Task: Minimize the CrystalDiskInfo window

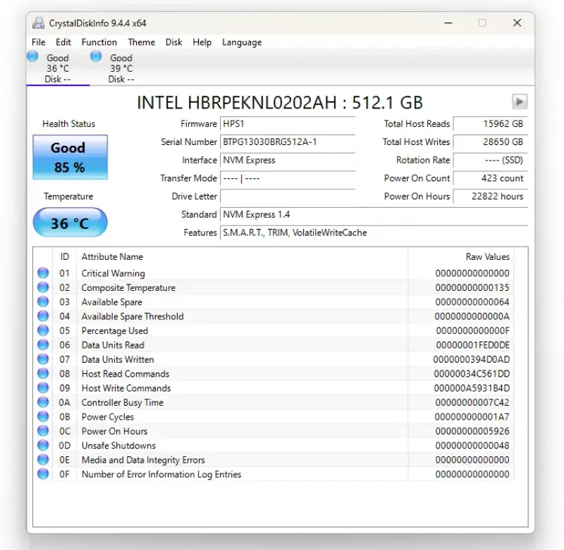Action: pyautogui.click(x=448, y=23)
